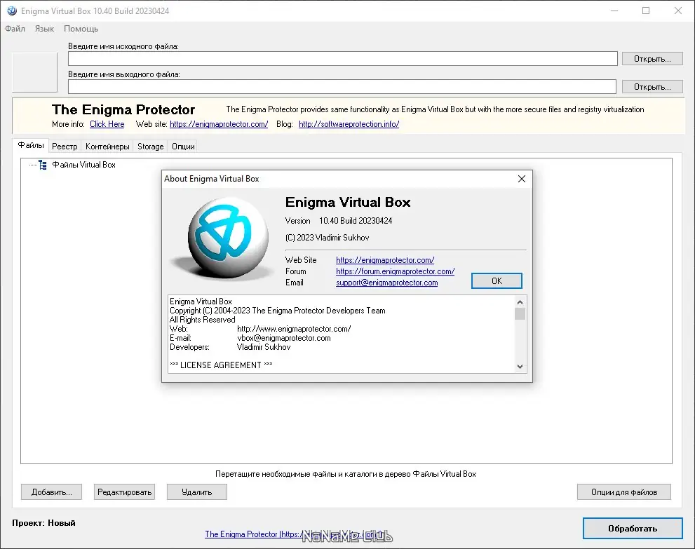Maximize the Enigma Virtual Box window
Viewport: 695px width, 549px height.
point(646,11)
